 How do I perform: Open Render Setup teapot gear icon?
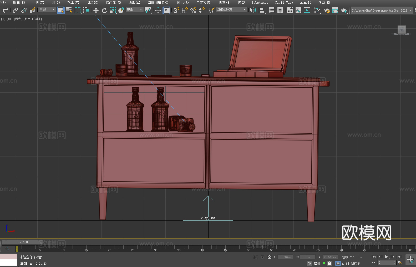(x=327, y=10)
